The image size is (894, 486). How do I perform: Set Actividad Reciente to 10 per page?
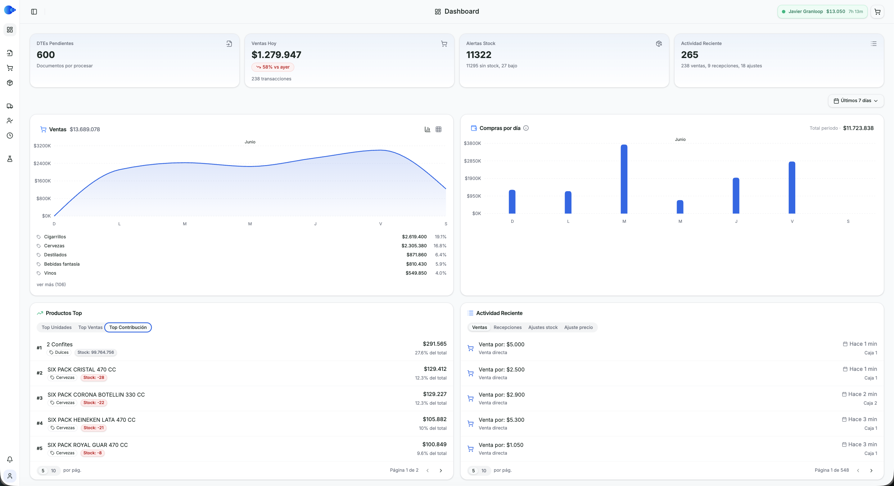484,470
